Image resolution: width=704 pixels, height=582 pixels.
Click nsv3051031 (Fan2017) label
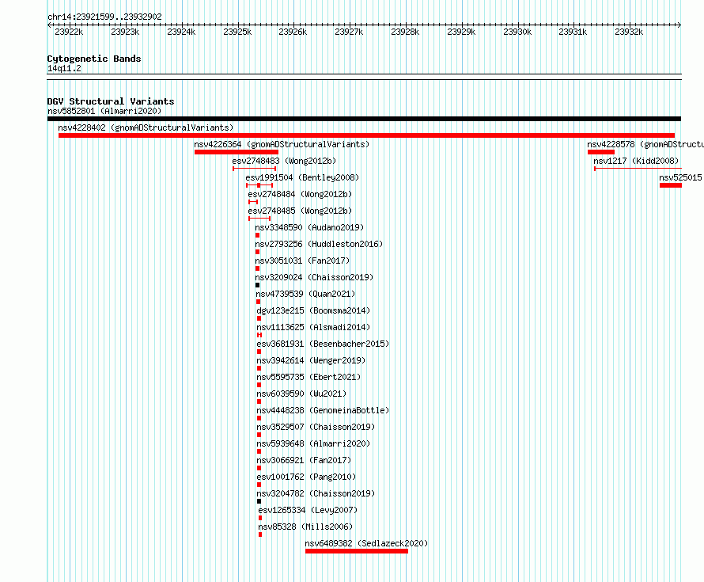(x=302, y=261)
